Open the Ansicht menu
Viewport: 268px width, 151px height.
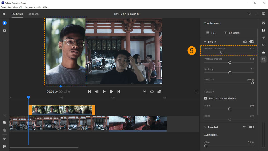pos(38,7)
